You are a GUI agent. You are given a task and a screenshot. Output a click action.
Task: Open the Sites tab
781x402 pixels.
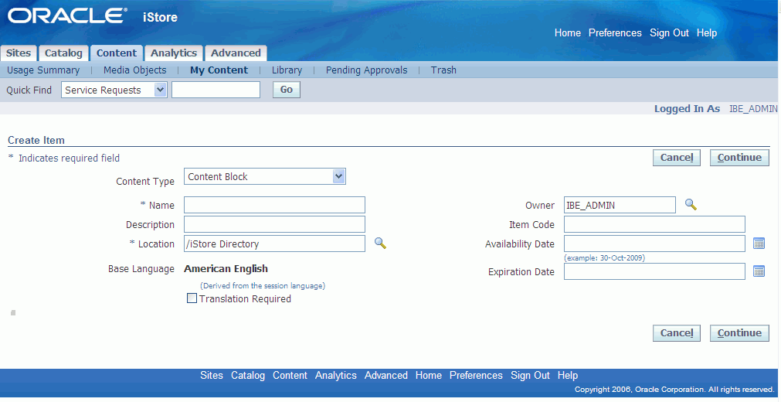pos(19,53)
